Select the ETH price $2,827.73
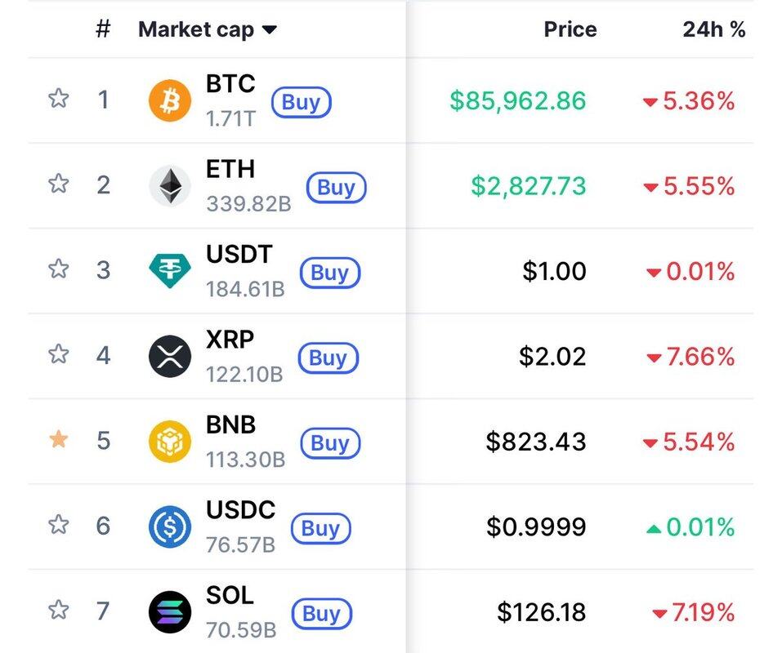782x653 pixels. coord(528,186)
